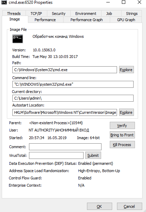Open the Security tab
Screen dimensions: 146x212
click(x=59, y=14)
